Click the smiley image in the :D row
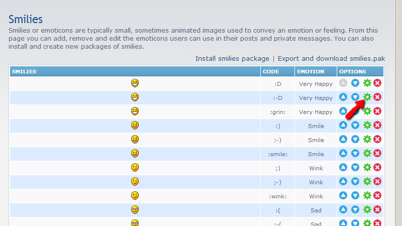Image resolution: width=402 pixels, height=226 pixels. coord(135,83)
